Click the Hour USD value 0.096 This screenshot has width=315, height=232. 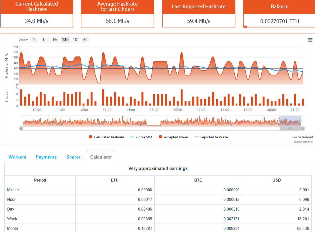(x=304, y=199)
